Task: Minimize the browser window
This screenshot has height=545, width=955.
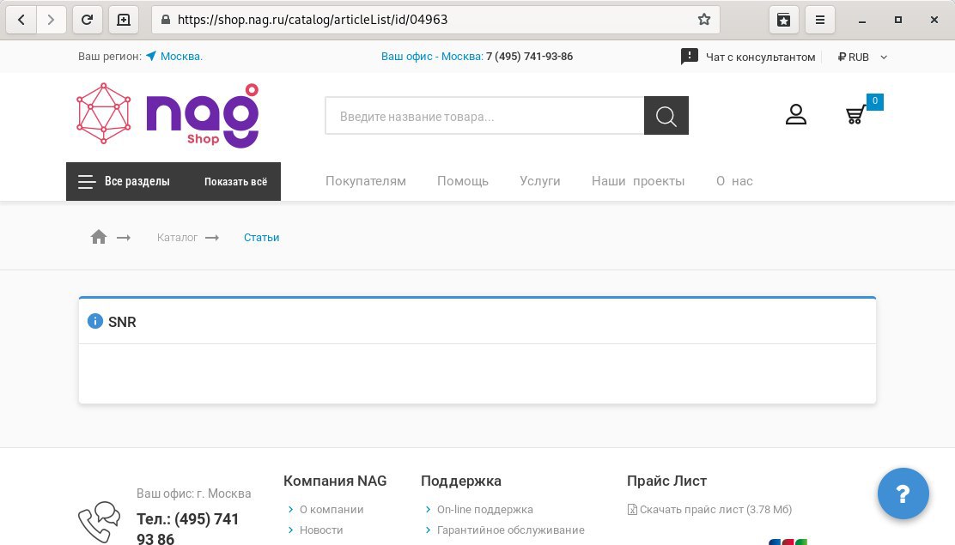Action: [x=861, y=20]
